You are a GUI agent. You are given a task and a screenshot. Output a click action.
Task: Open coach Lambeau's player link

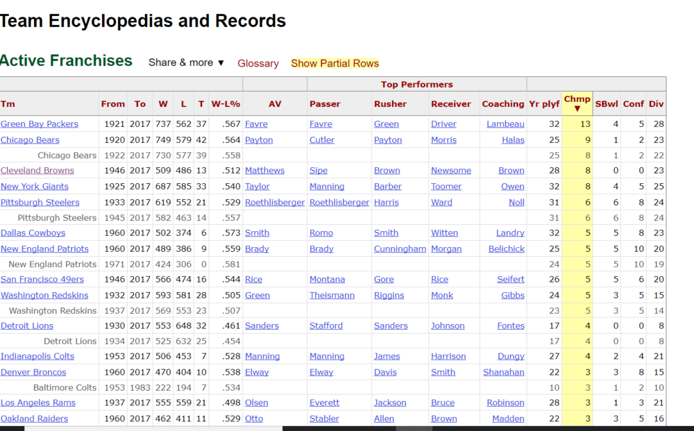505,124
